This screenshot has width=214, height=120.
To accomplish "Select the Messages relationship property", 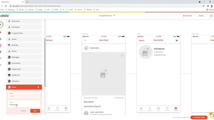I will pos(24,57).
